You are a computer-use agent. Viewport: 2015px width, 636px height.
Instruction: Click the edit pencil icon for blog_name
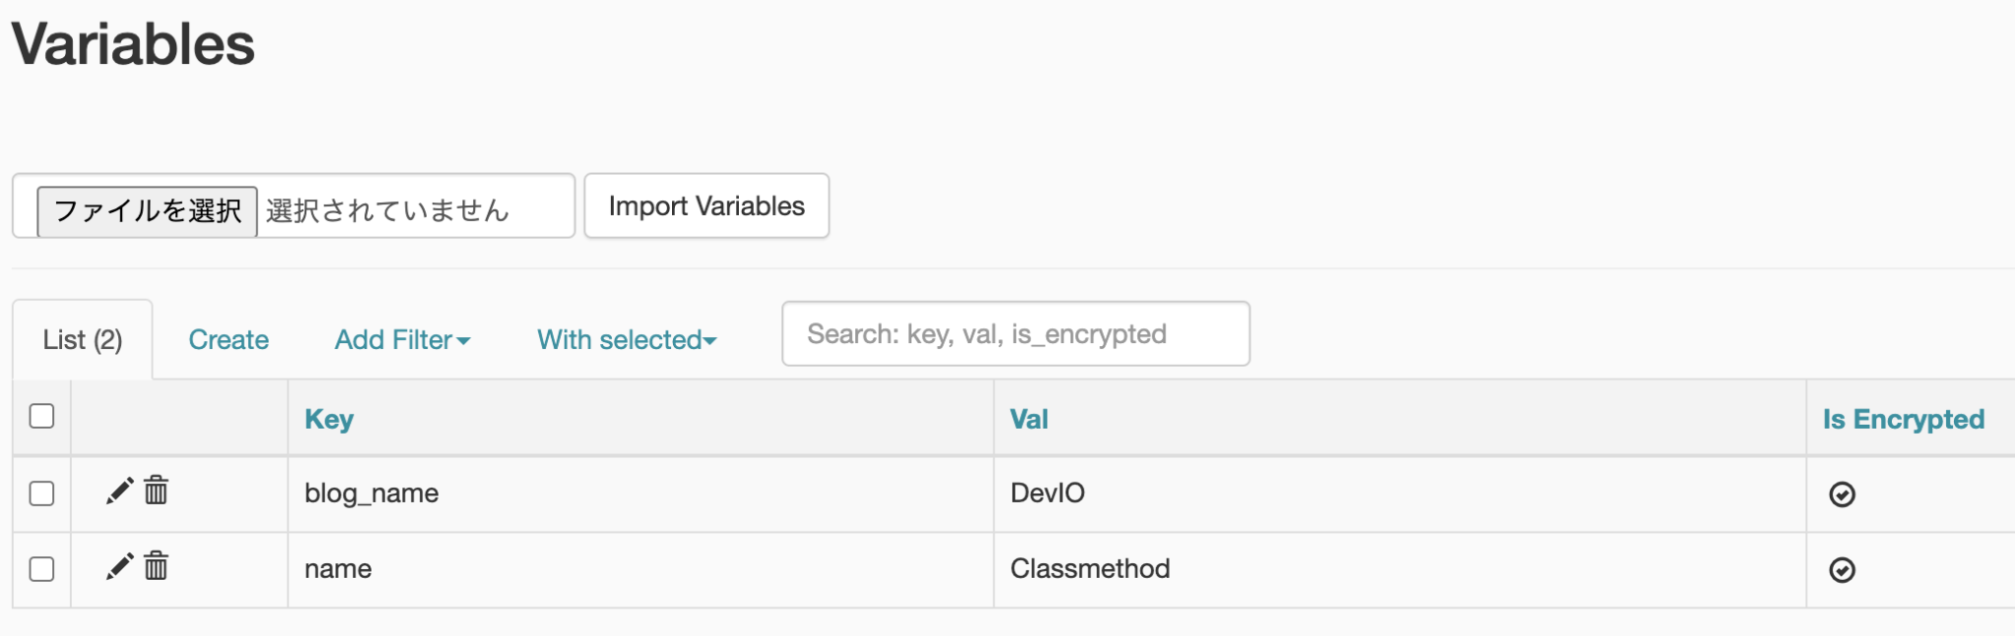(x=117, y=492)
